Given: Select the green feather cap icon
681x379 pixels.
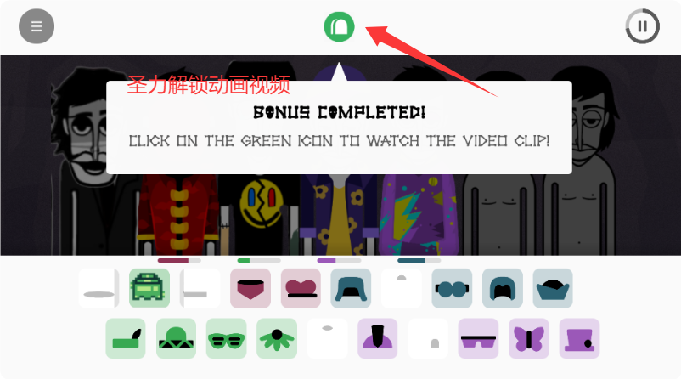Looking at the screenshot, I should pos(126,338).
